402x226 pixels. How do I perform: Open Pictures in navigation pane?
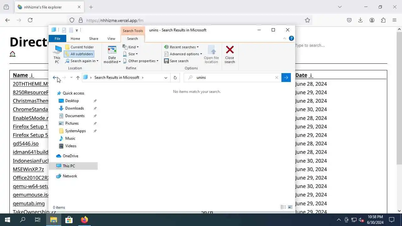click(72, 123)
